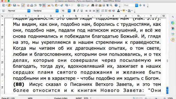Find previous occurrence up arrow
The height and width of the screenshot is (99, 176).
[144, 5]
